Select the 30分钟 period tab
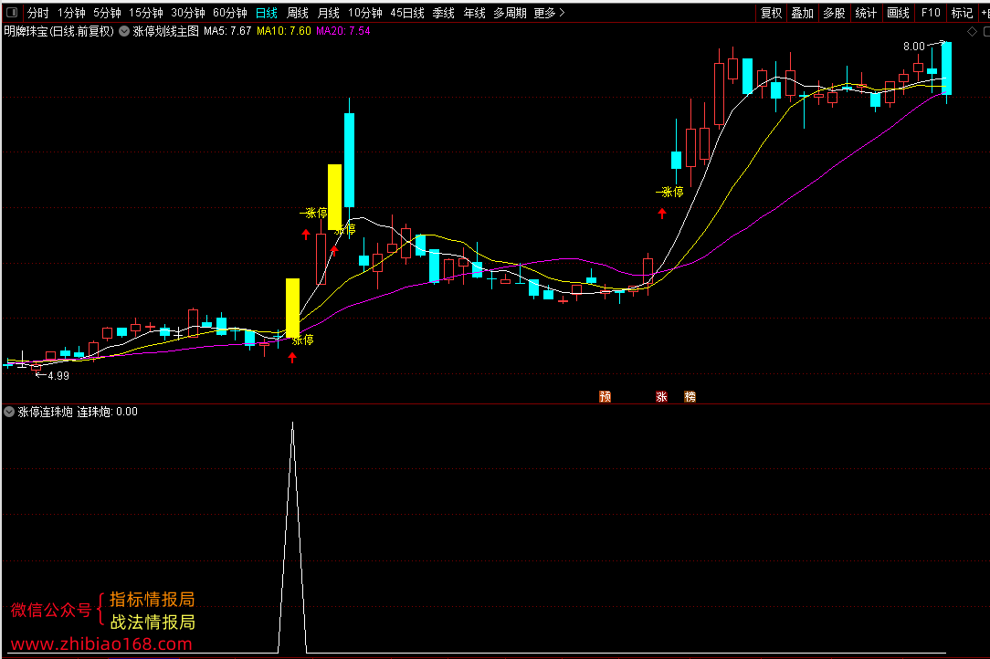The width and height of the screenshot is (990, 659). point(187,13)
